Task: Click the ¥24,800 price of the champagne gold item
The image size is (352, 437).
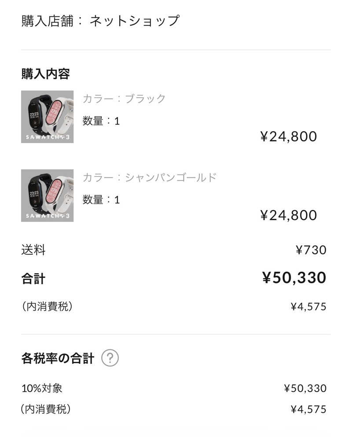Action: pyautogui.click(x=289, y=215)
